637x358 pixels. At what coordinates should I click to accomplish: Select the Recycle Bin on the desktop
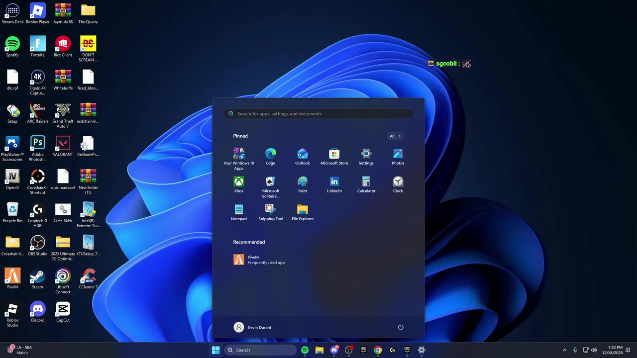click(12, 212)
